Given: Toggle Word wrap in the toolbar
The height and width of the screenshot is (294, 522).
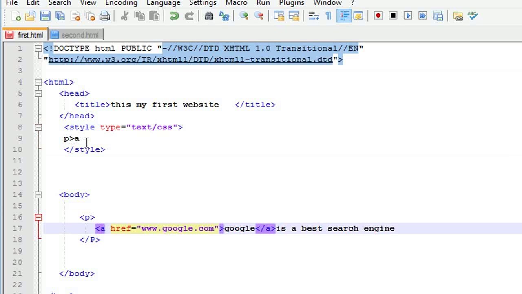Looking at the screenshot, I should [314, 16].
